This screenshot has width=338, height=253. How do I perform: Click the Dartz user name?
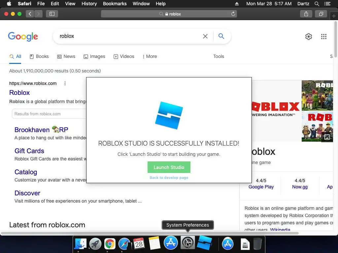coord(303,4)
